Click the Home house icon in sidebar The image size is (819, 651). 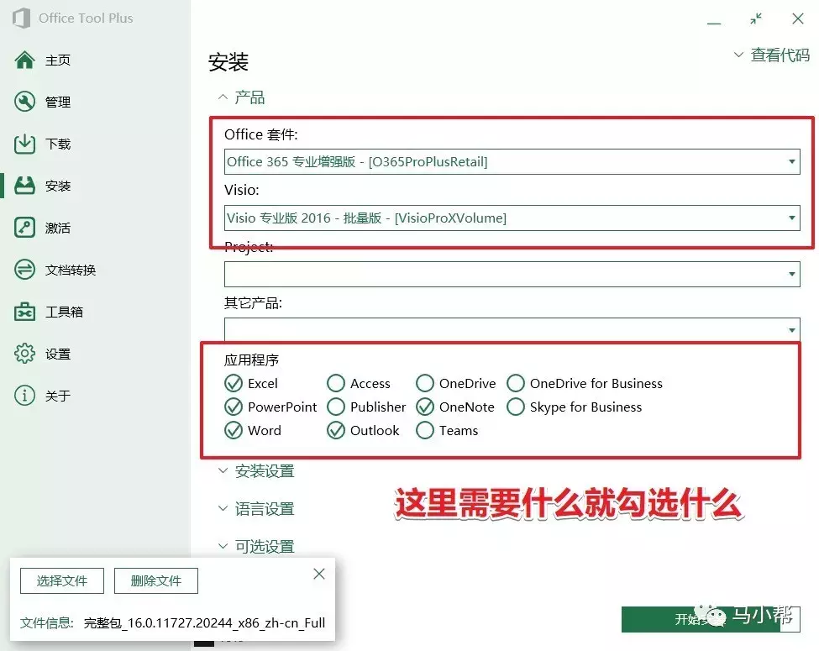pos(24,60)
